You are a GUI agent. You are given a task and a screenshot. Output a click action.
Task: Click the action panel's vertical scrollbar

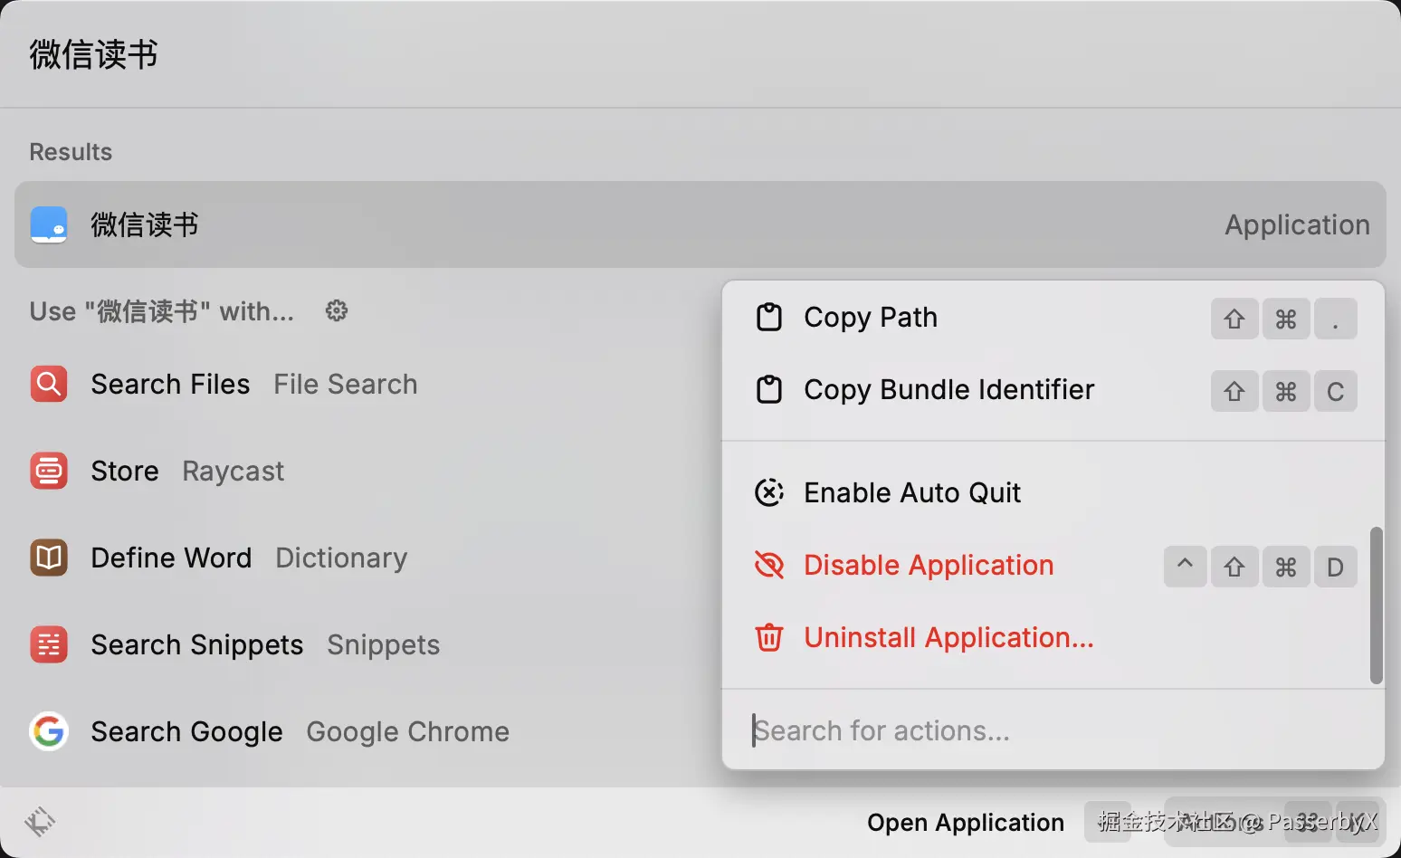click(x=1376, y=605)
